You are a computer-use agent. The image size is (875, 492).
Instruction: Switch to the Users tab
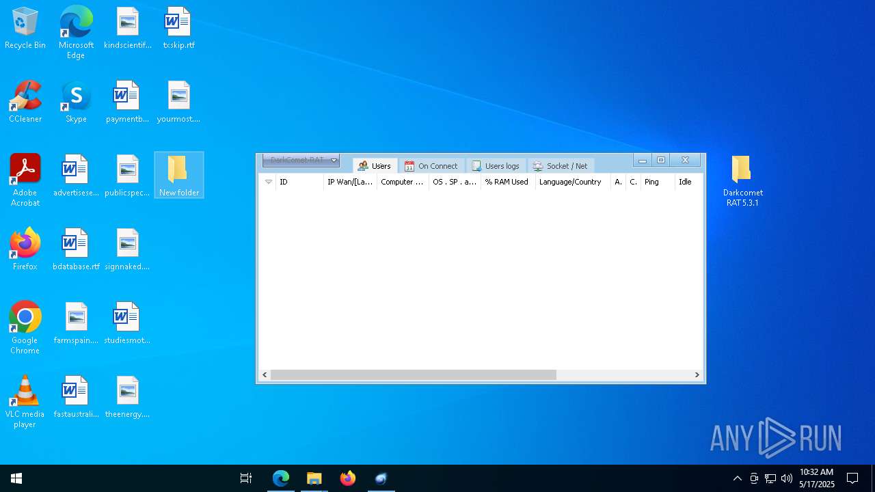375,166
